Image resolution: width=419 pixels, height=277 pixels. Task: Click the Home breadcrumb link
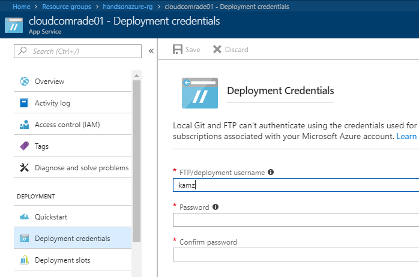pyautogui.click(x=22, y=7)
